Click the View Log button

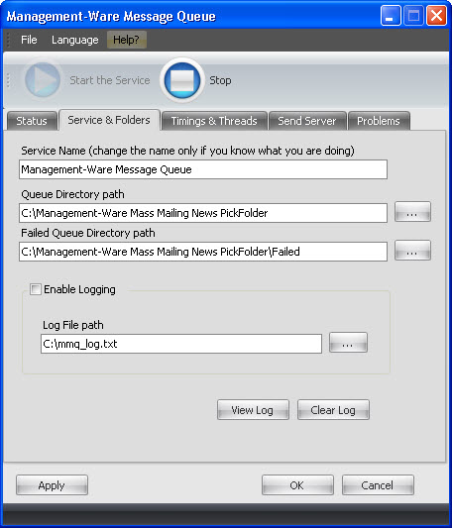(253, 410)
